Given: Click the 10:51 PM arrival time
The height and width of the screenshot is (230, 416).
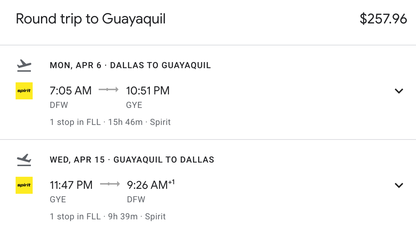Looking at the screenshot, I should click(x=148, y=91).
